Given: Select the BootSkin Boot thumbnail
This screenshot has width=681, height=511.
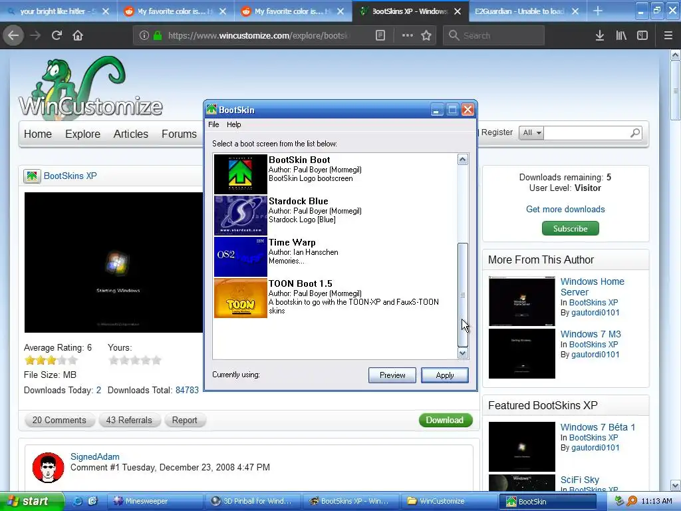Looking at the screenshot, I should pos(241,174).
